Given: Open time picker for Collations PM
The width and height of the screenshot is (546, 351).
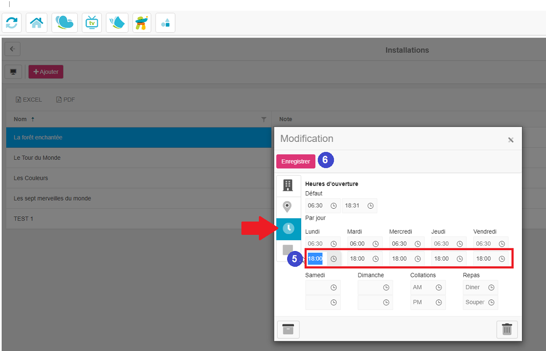Looking at the screenshot, I should click(x=438, y=302).
